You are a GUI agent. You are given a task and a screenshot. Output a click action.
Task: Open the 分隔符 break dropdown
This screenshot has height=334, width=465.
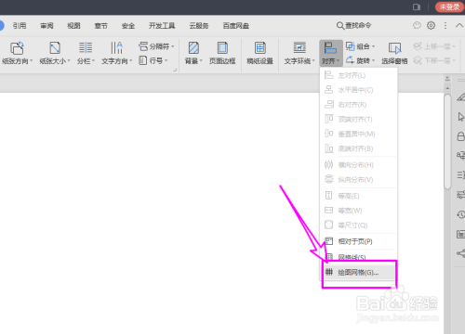156,46
